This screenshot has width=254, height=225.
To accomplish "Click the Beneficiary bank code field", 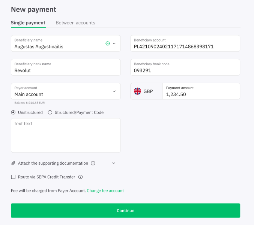I will (x=185, y=67).
